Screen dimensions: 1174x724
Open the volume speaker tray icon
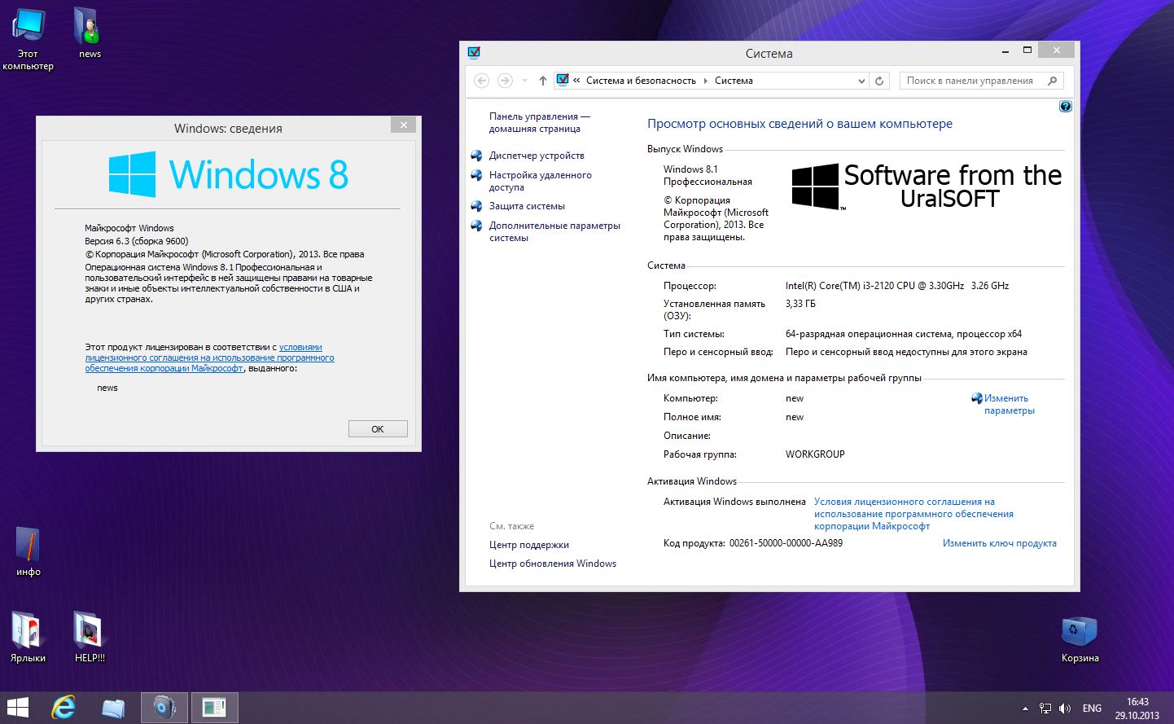click(x=1065, y=709)
